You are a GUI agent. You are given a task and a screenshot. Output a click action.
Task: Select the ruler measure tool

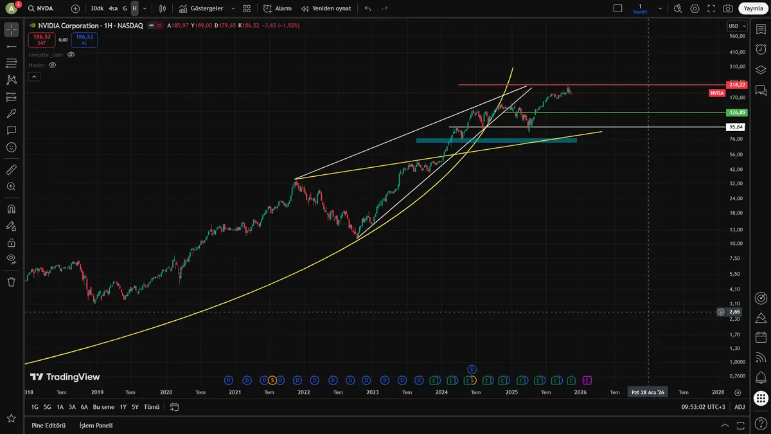click(x=11, y=170)
